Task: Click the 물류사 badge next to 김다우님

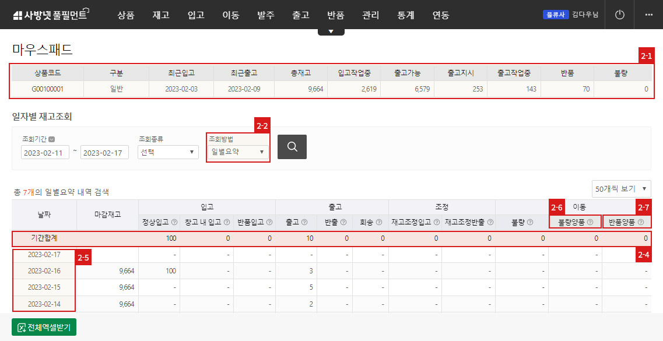Action: tap(555, 15)
